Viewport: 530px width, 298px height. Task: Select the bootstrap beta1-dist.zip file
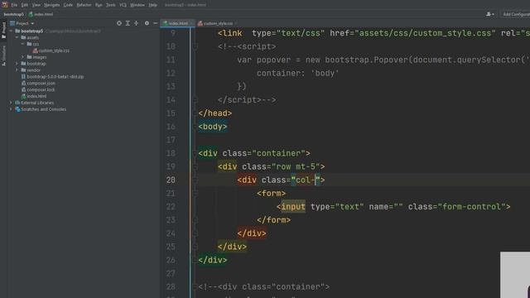[x=52, y=77]
